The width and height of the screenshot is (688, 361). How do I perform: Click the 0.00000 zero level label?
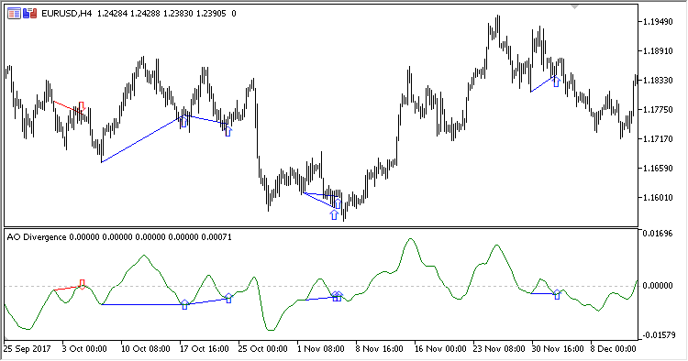(658, 286)
